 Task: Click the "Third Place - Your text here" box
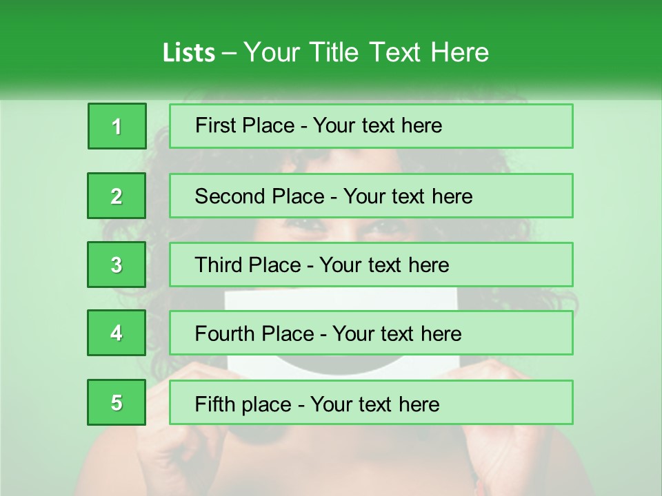pos(371,265)
